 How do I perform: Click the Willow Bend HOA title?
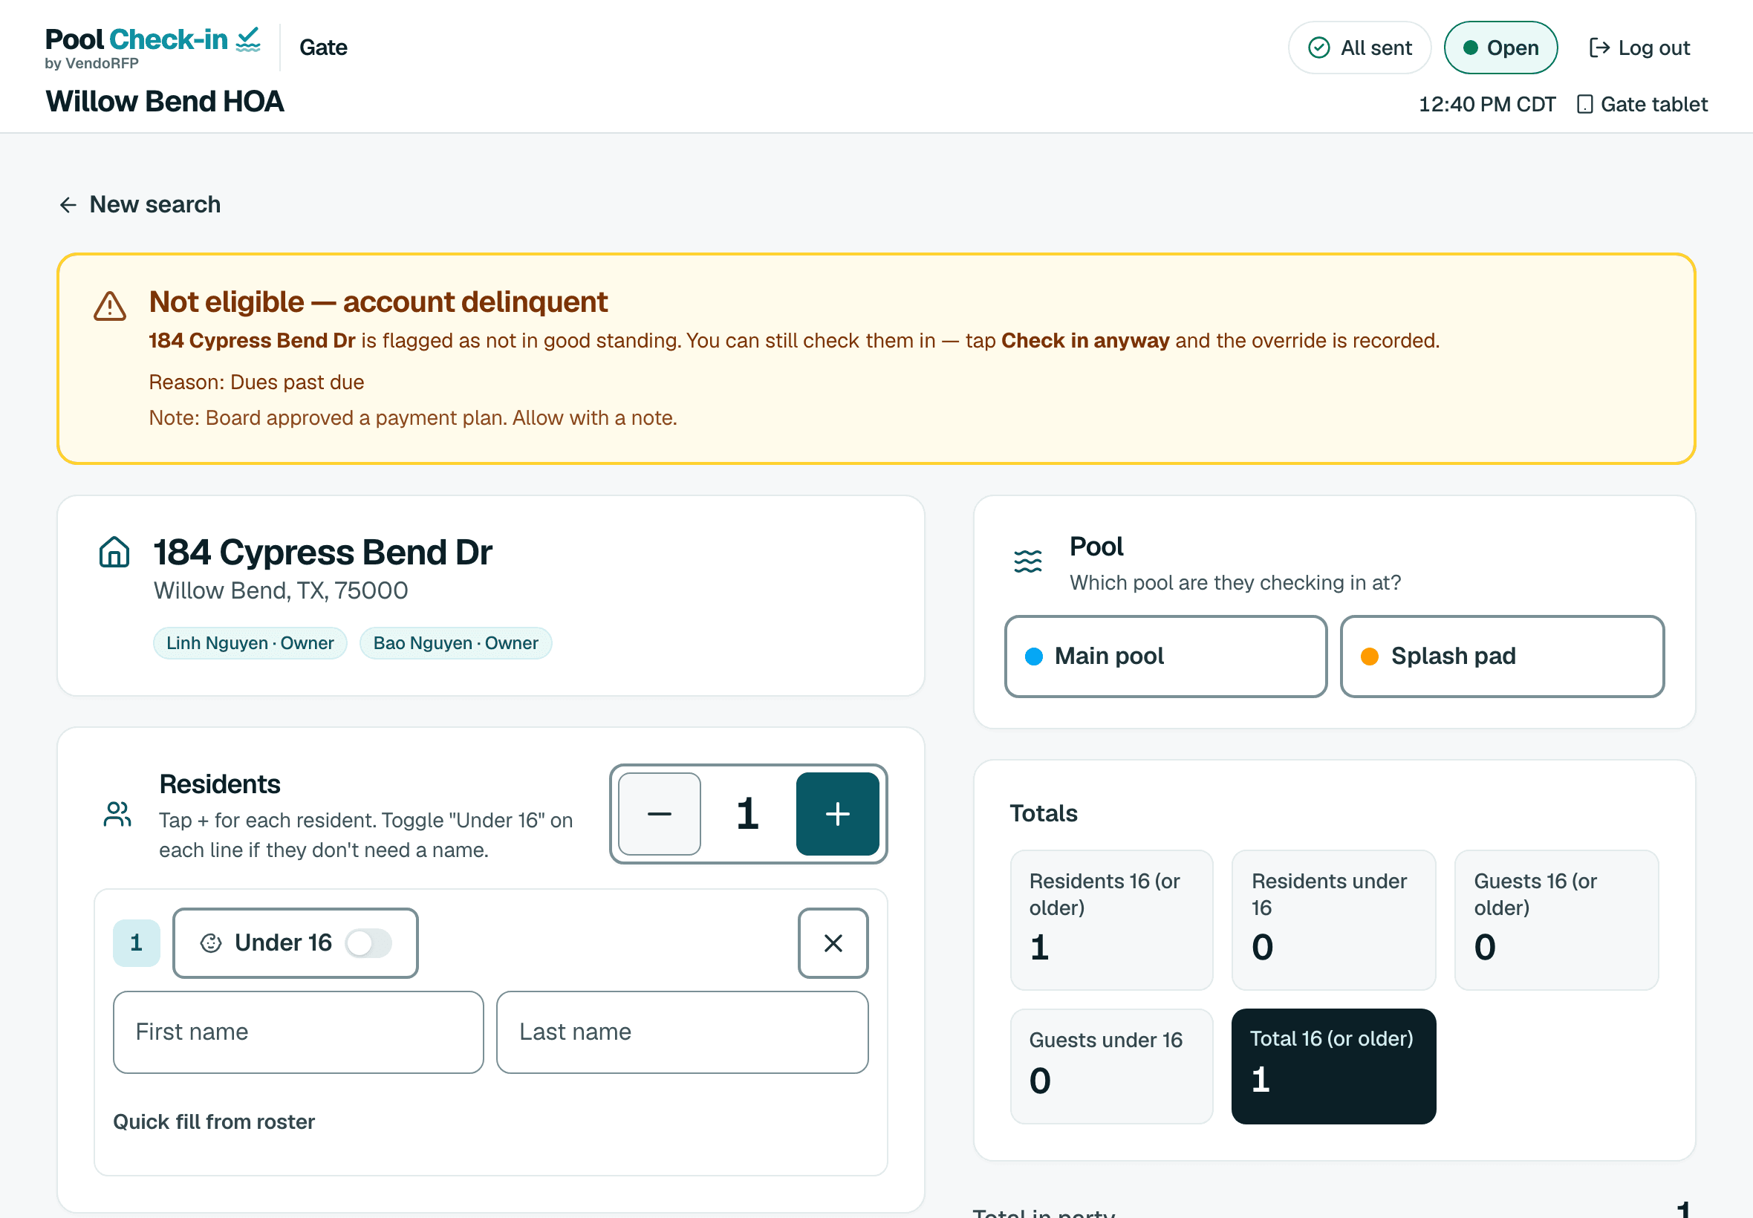(165, 102)
